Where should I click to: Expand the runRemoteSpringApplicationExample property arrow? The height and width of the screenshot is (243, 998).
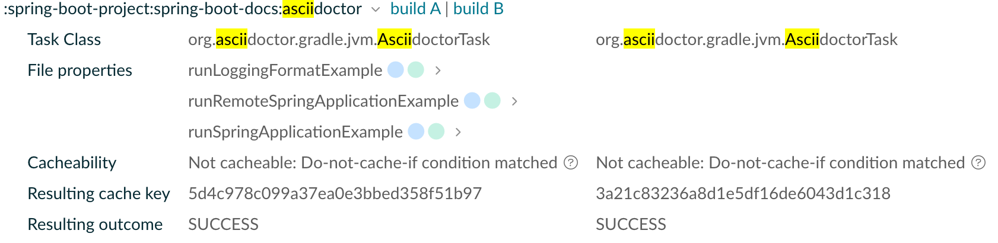[514, 101]
